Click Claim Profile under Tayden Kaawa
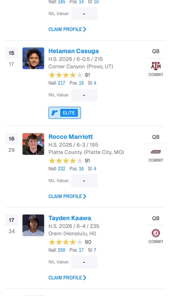This screenshot has height=296, width=170. 67,278
